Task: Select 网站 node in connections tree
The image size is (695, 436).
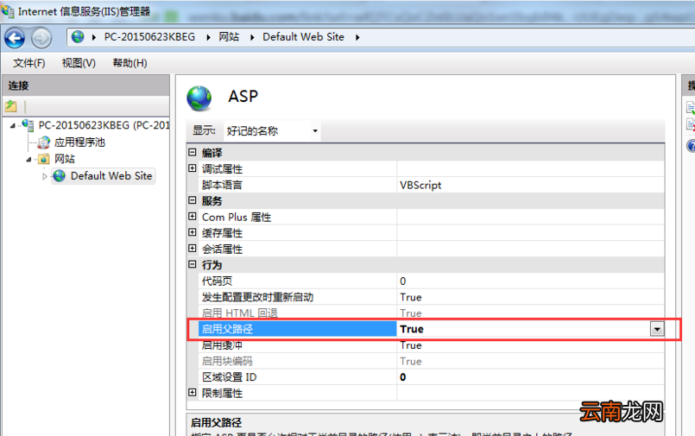Action: pyautogui.click(x=65, y=159)
